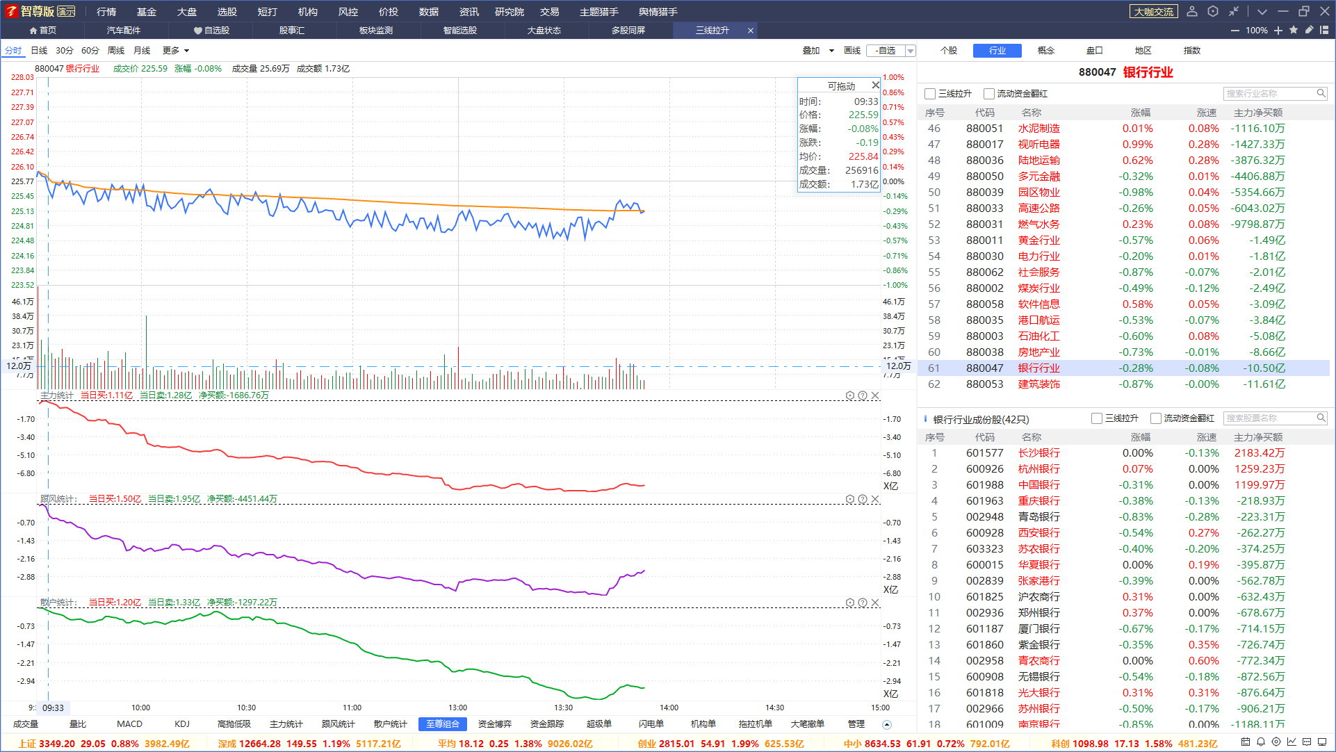Open the line chart icon in status bar
Image resolution: width=1336 pixels, height=752 pixels.
(1292, 742)
